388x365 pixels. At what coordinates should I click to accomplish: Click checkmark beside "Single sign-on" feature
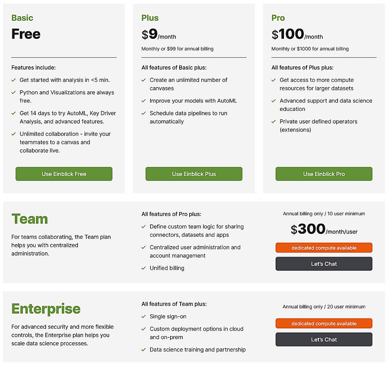click(x=143, y=316)
